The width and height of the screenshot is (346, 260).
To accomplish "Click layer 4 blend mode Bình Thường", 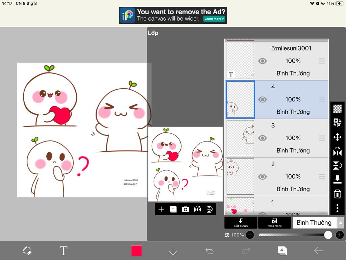I will click(293, 112).
